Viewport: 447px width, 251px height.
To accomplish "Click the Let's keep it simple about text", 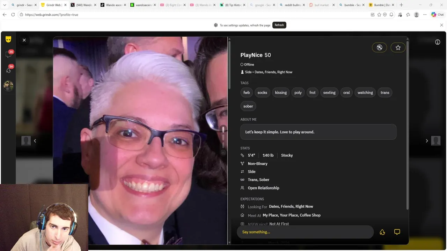I will click(280, 132).
